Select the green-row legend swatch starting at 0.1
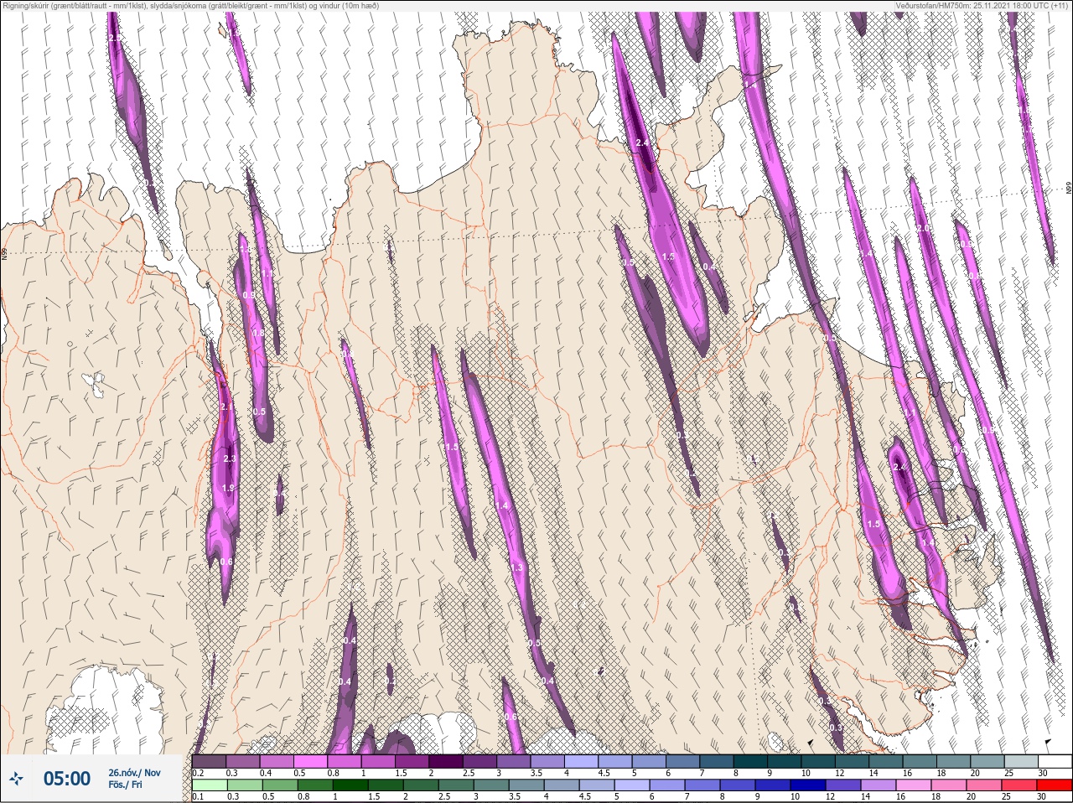Screen dimensions: 1073x803 point(210,785)
